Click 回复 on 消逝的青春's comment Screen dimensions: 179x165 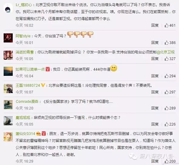[x=155, y=59]
